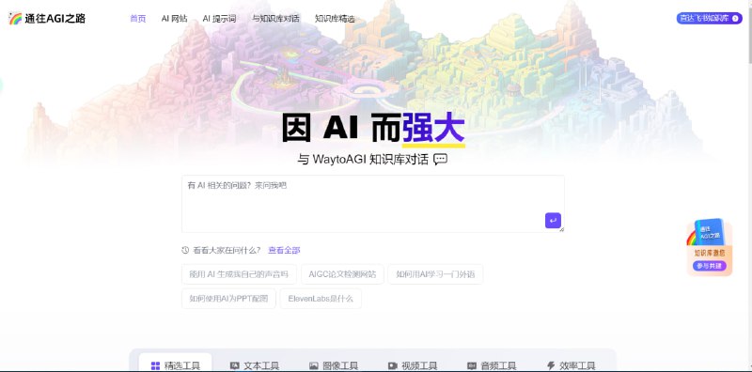This screenshot has height=372, width=752.
Task: Click the rainbow logo icon at top left
Action: click(15, 19)
